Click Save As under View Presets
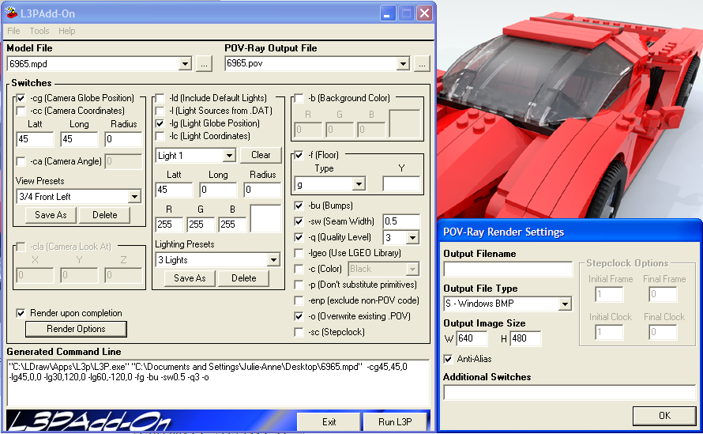This screenshot has width=703, height=434. [x=51, y=215]
